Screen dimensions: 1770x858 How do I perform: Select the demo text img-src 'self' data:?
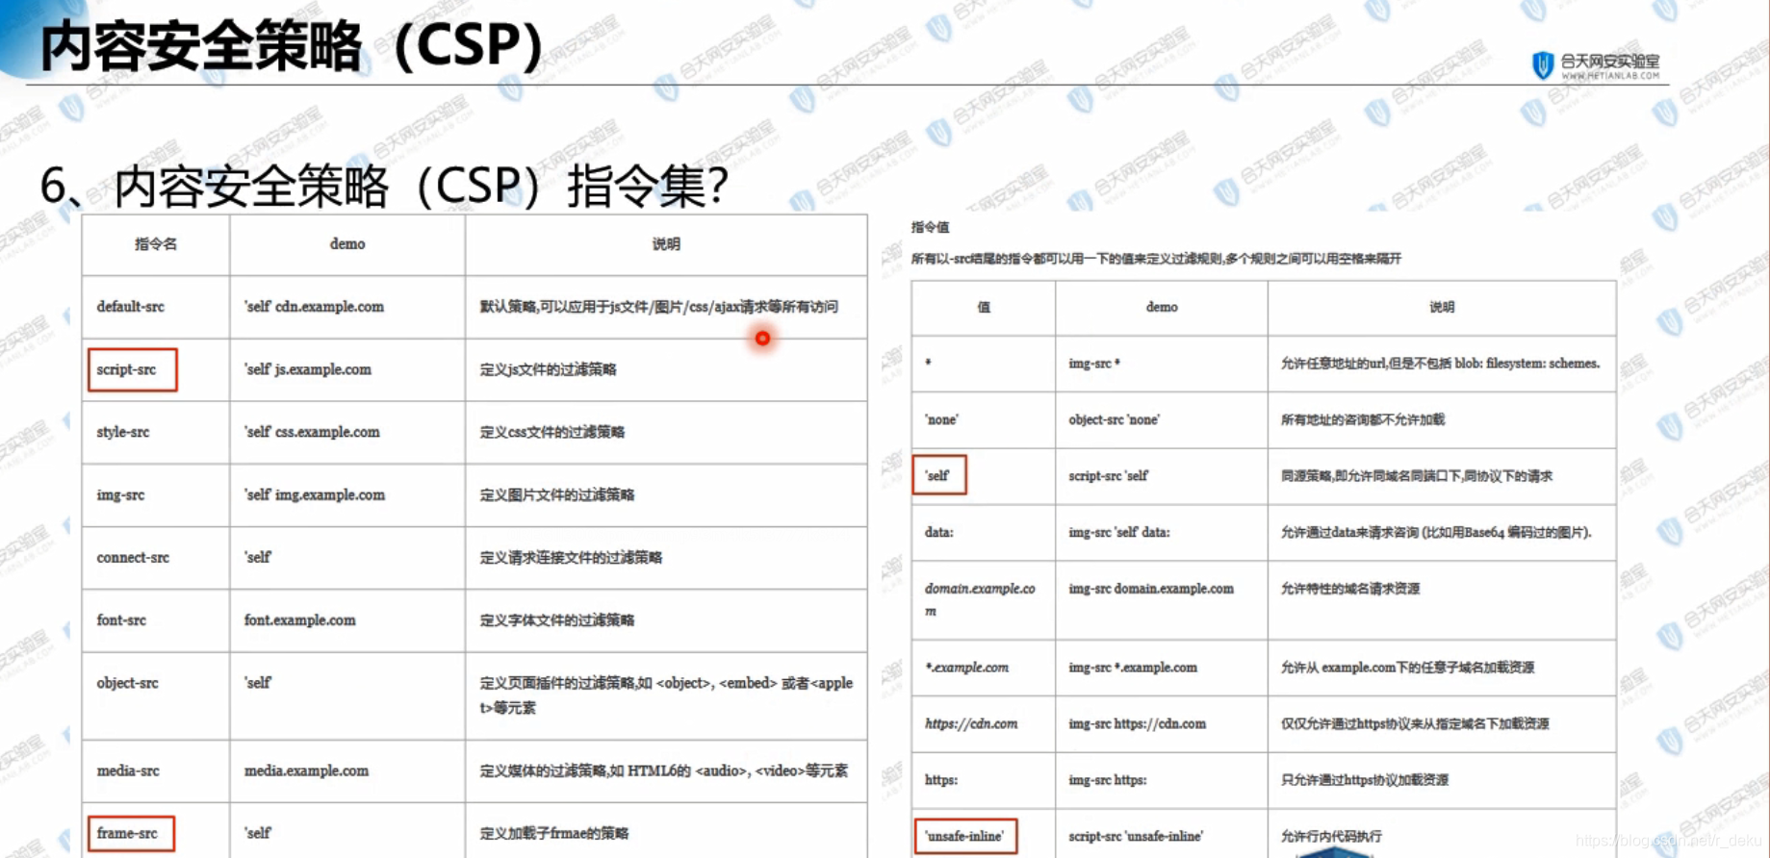click(1119, 532)
